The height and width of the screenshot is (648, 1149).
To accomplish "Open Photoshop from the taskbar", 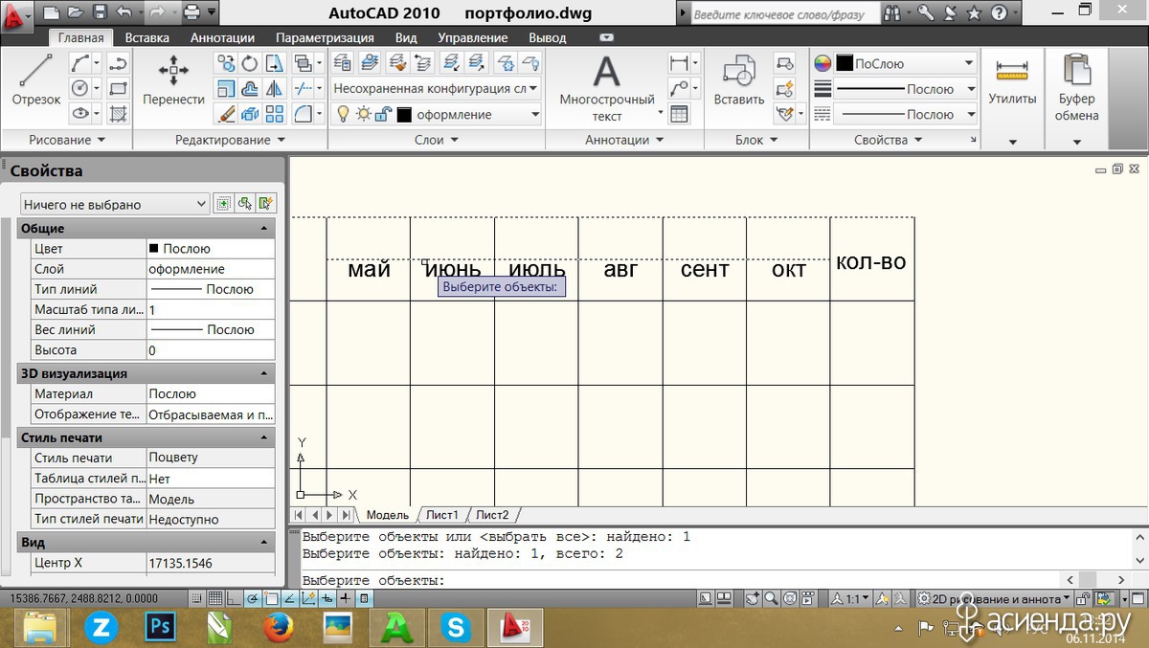I will pos(159,628).
